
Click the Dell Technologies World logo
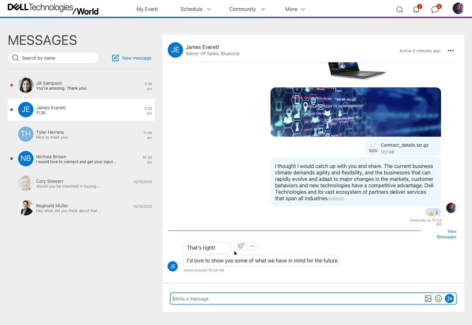pos(53,9)
